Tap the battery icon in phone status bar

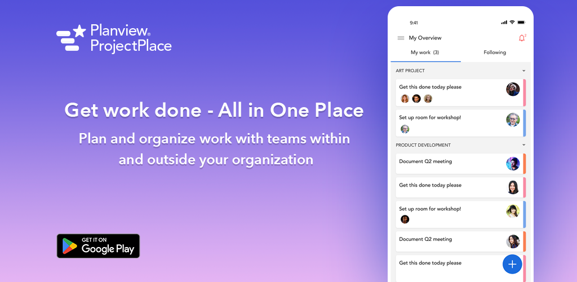521,23
